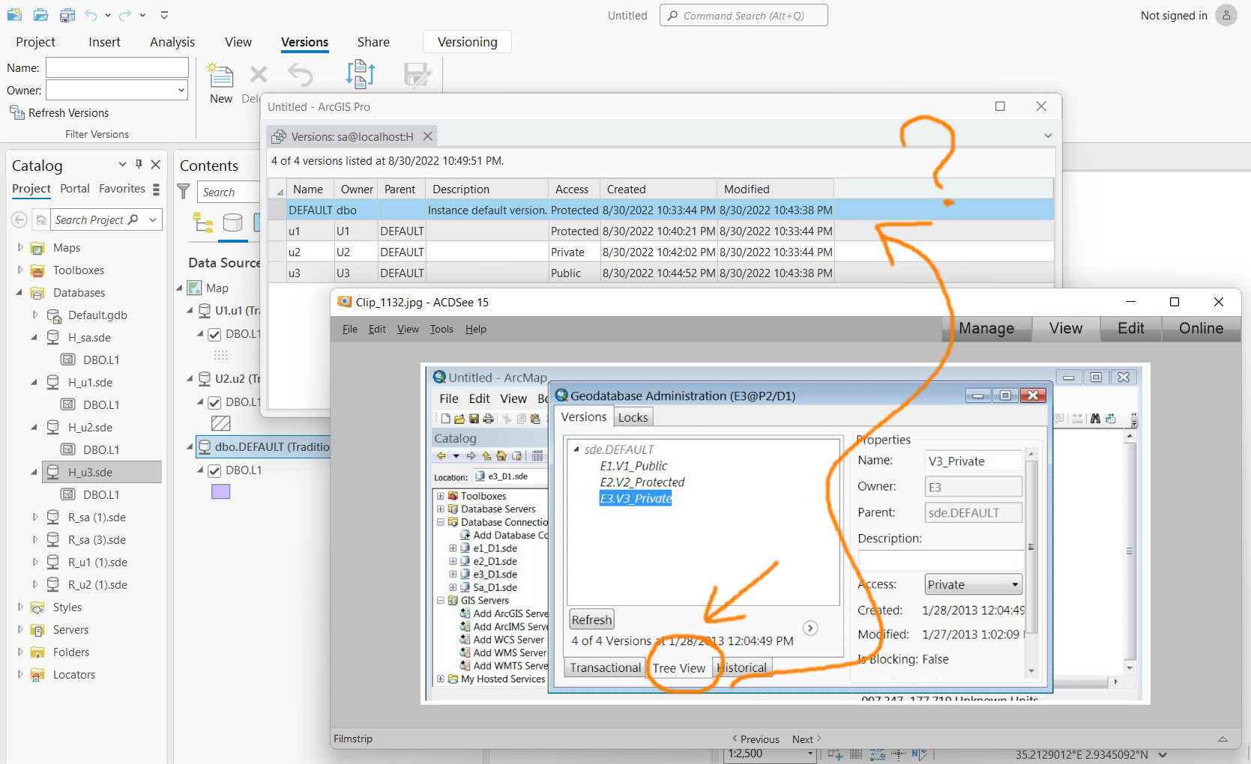Click the Reconcile/Post versions icon in ribbon

(360, 74)
